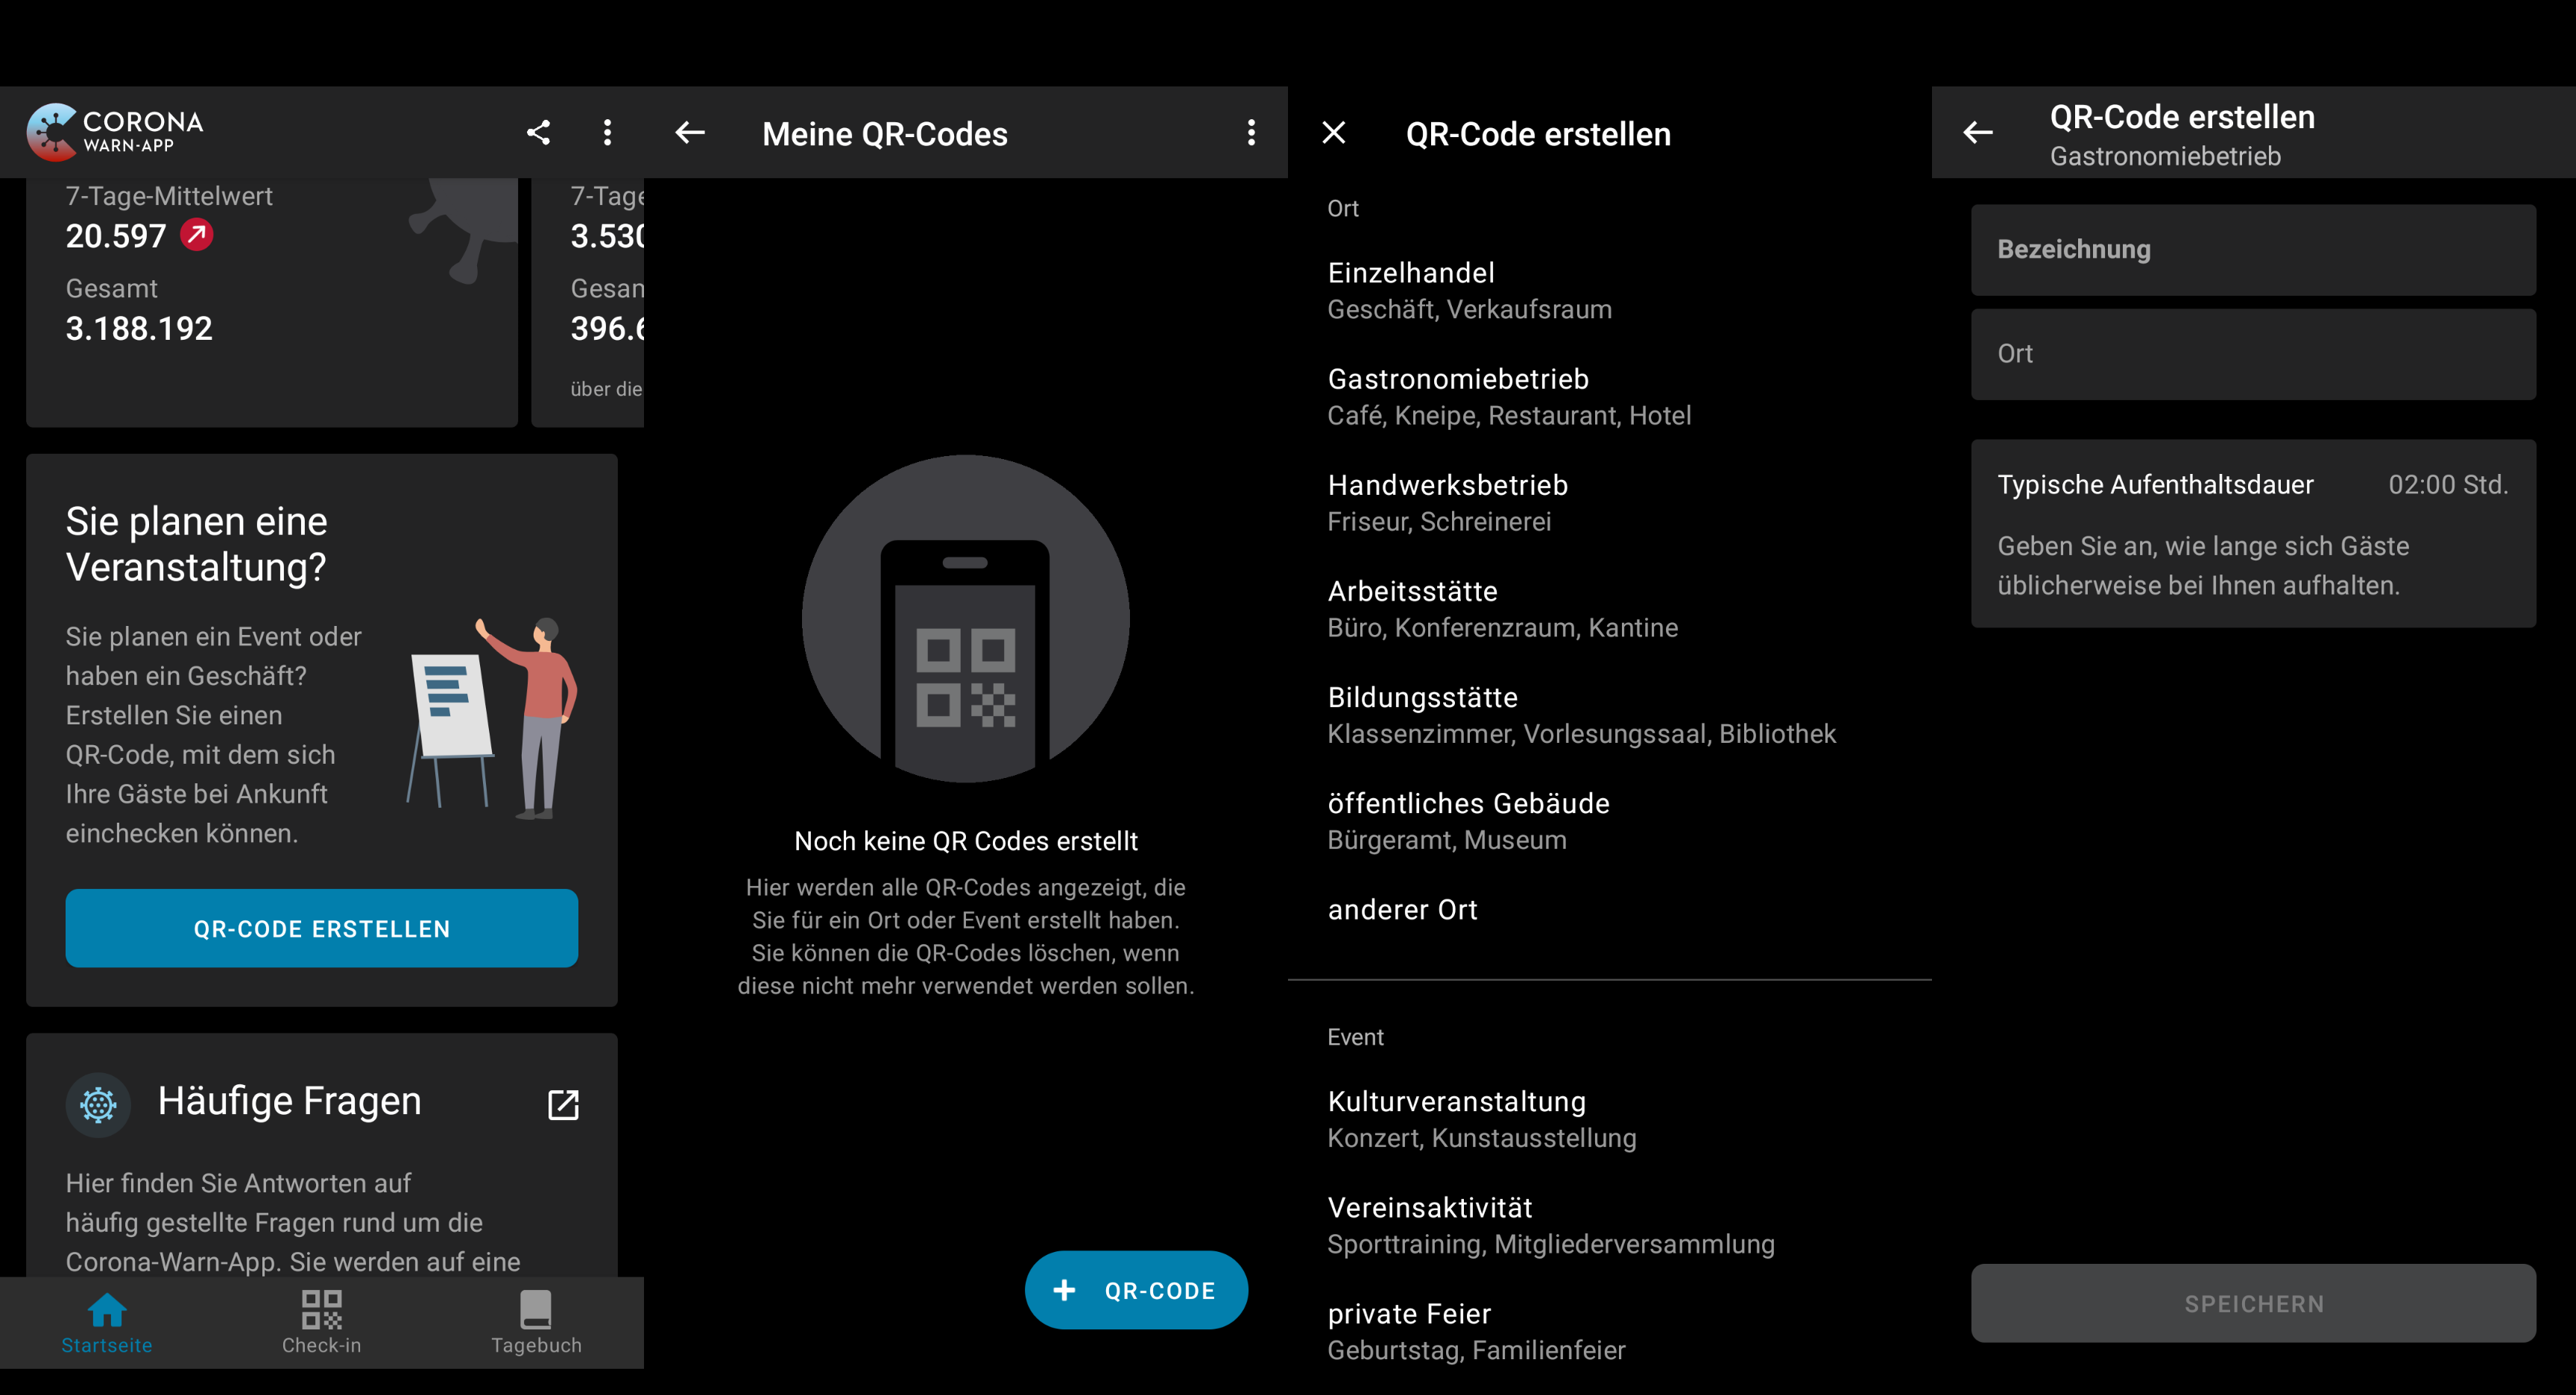2576x1395 pixels.
Task: Select öffentliches Gebäude option
Action: [x=1609, y=821]
